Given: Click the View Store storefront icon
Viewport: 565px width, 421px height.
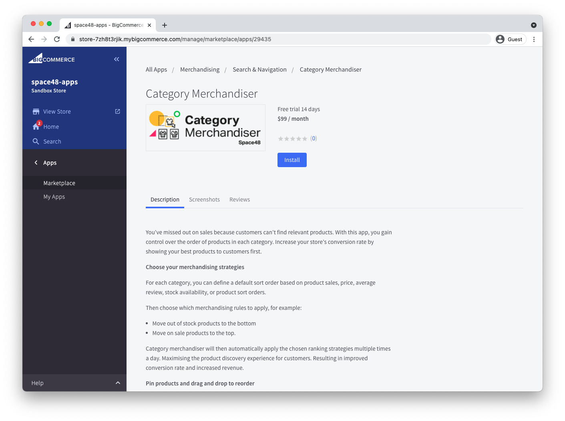Looking at the screenshot, I should (x=36, y=112).
